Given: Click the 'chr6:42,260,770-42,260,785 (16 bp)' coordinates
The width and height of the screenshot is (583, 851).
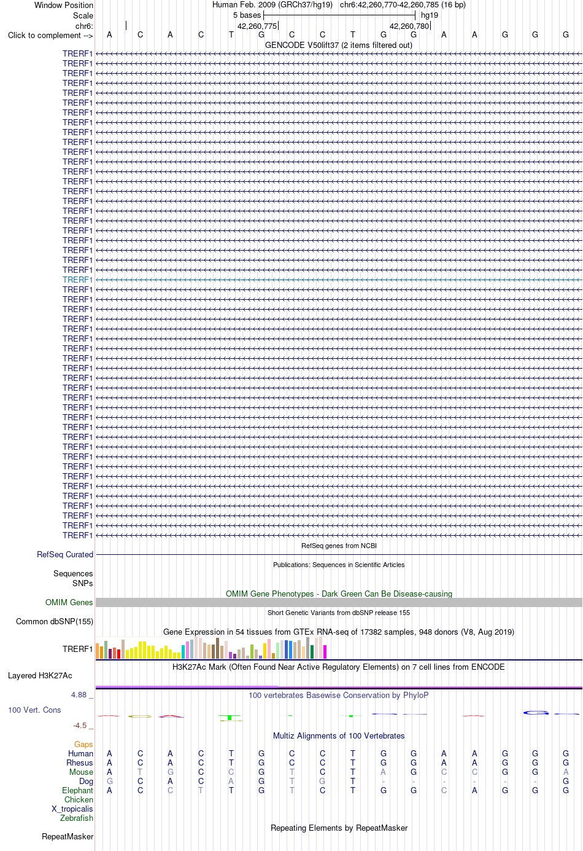Looking at the screenshot, I should click(x=403, y=4).
